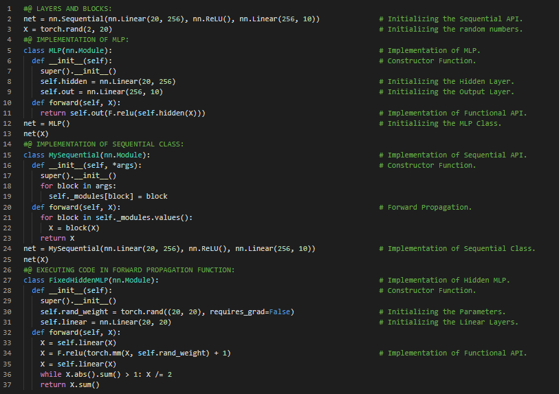
Task: Click line number 37 in the gutter
Action: pos(8,385)
